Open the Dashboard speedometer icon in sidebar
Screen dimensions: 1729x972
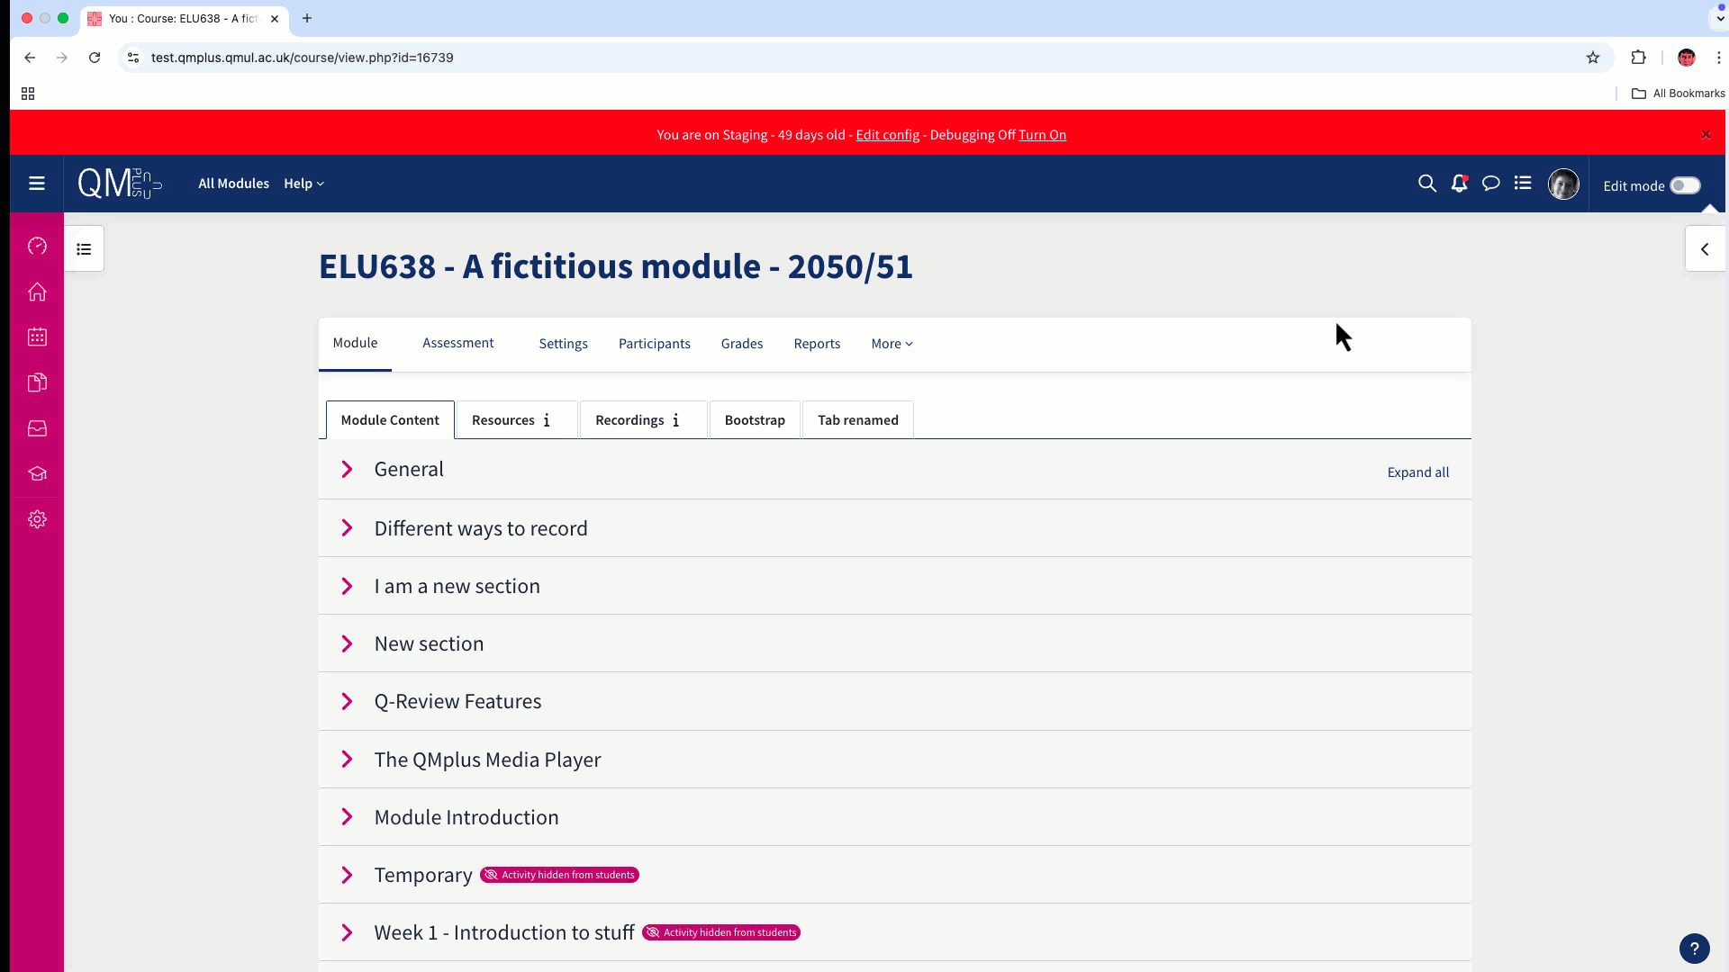(37, 246)
